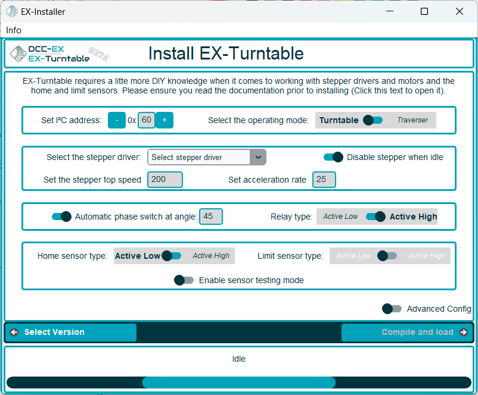Image resolution: width=478 pixels, height=395 pixels.
Task: Toggle Home sensor type switch
Action: (171, 256)
